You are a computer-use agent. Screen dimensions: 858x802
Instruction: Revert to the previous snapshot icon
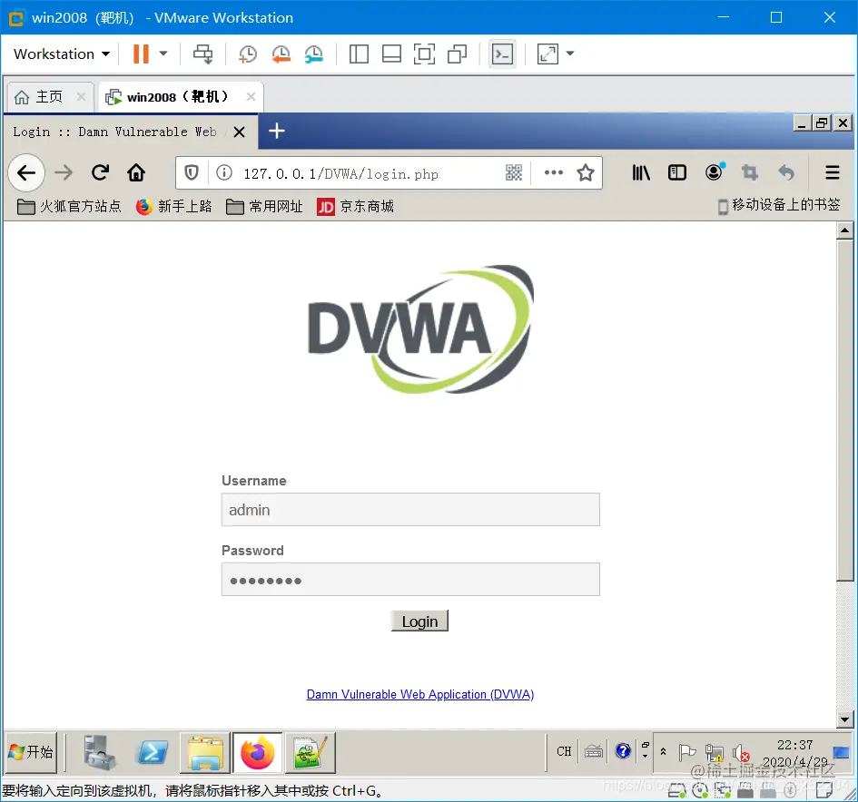(x=281, y=54)
